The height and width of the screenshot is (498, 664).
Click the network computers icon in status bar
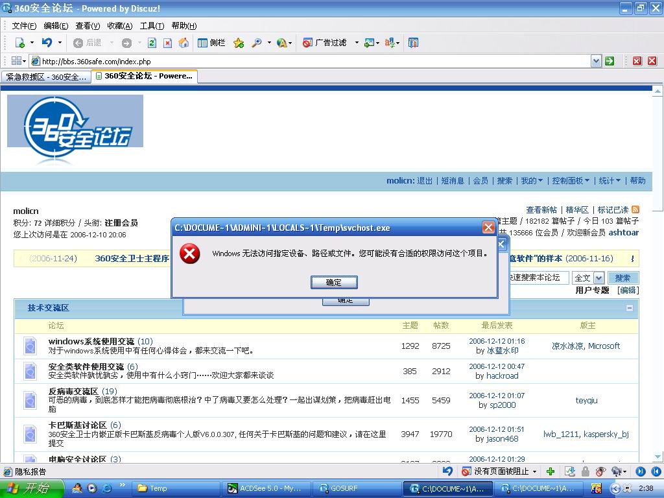[x=617, y=471]
